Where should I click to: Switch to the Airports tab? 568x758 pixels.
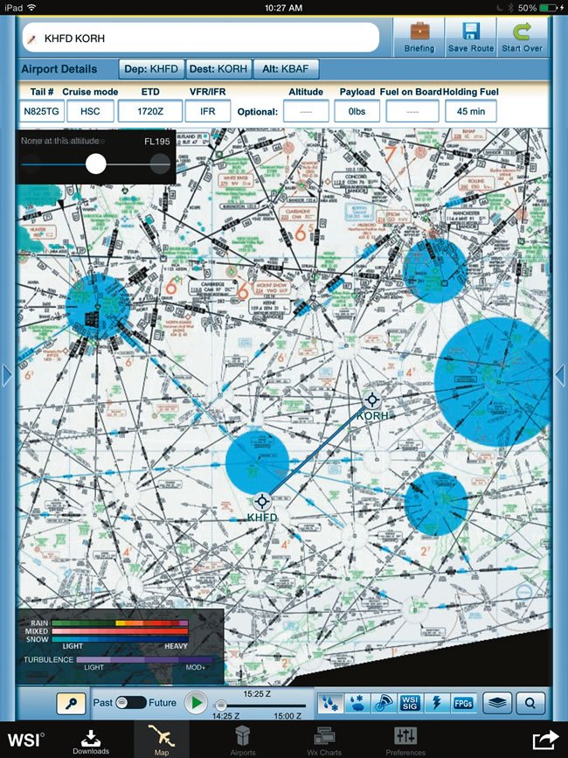point(243,741)
